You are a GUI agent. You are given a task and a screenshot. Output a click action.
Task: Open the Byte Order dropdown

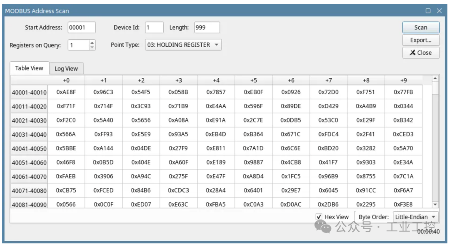click(x=415, y=217)
